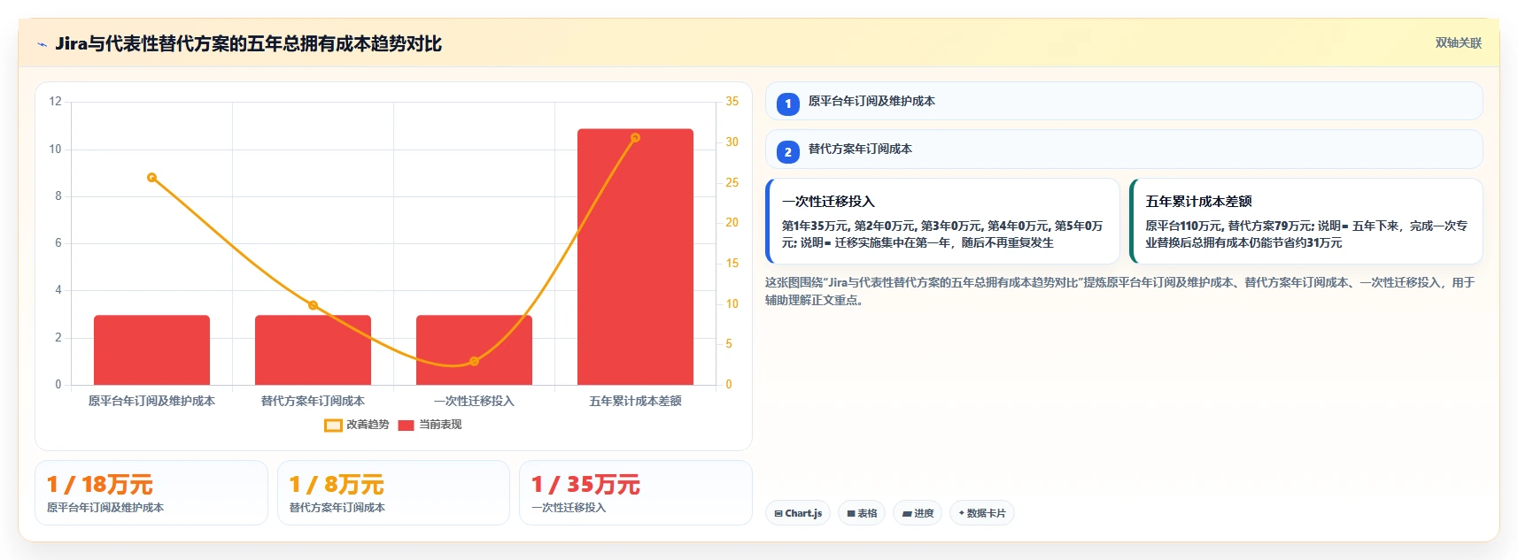Open the 五年累计成本差额 detail card heading
This screenshot has height=560, width=1518.
click(x=1198, y=202)
